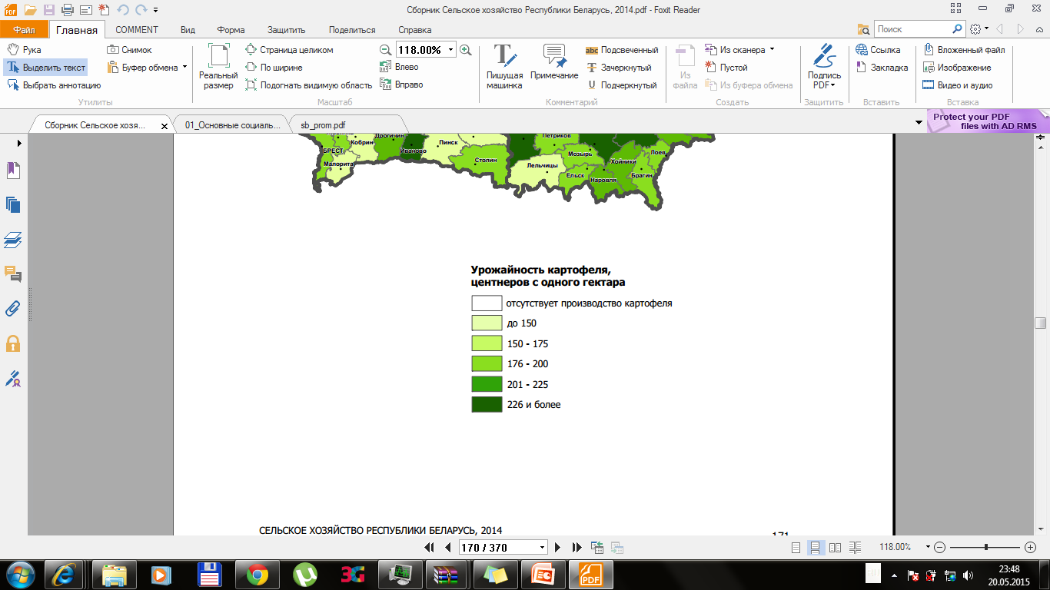Open Из сканера dropdown
The width and height of the screenshot is (1050, 590).
click(739, 50)
